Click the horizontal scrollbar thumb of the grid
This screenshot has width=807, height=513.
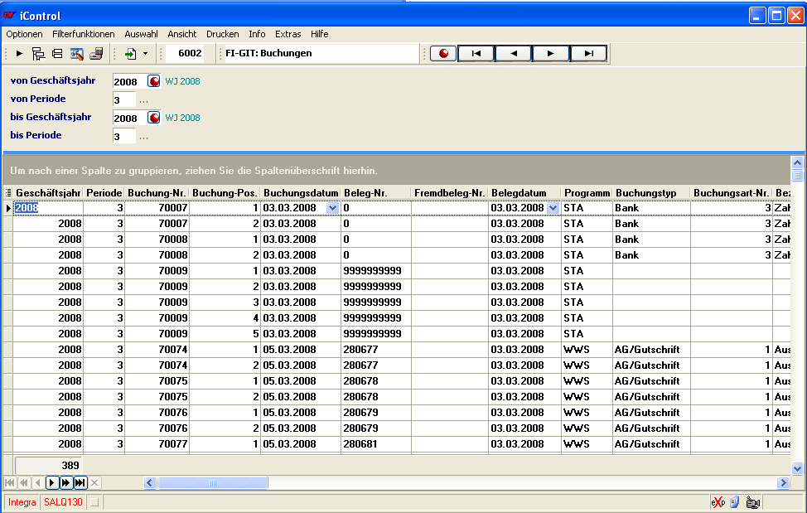[x=211, y=482]
